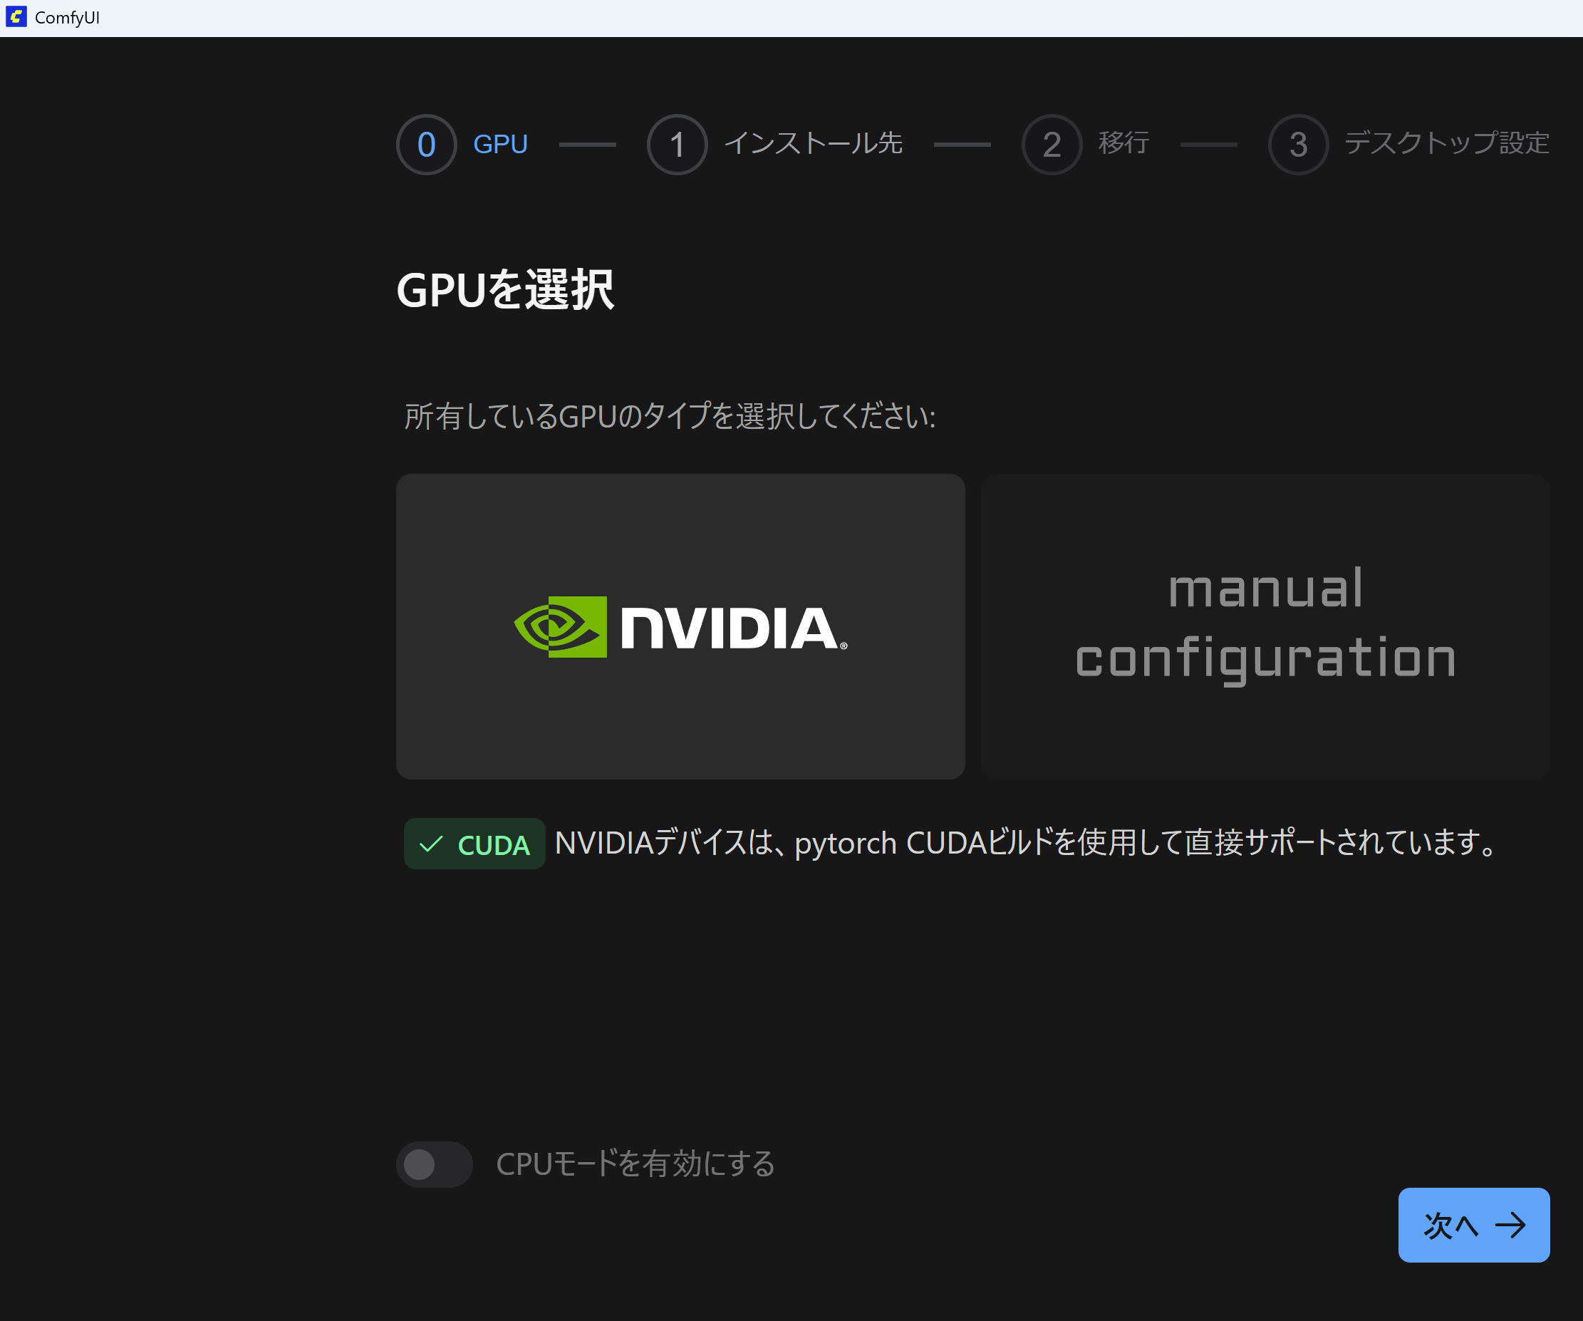Toggle the CPUモード switch on
The width and height of the screenshot is (1583, 1321).
(434, 1164)
